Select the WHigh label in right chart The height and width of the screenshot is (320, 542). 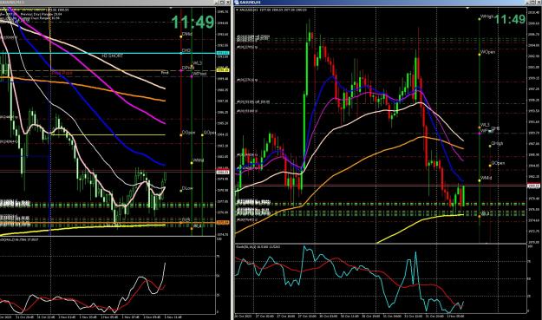[486, 16]
